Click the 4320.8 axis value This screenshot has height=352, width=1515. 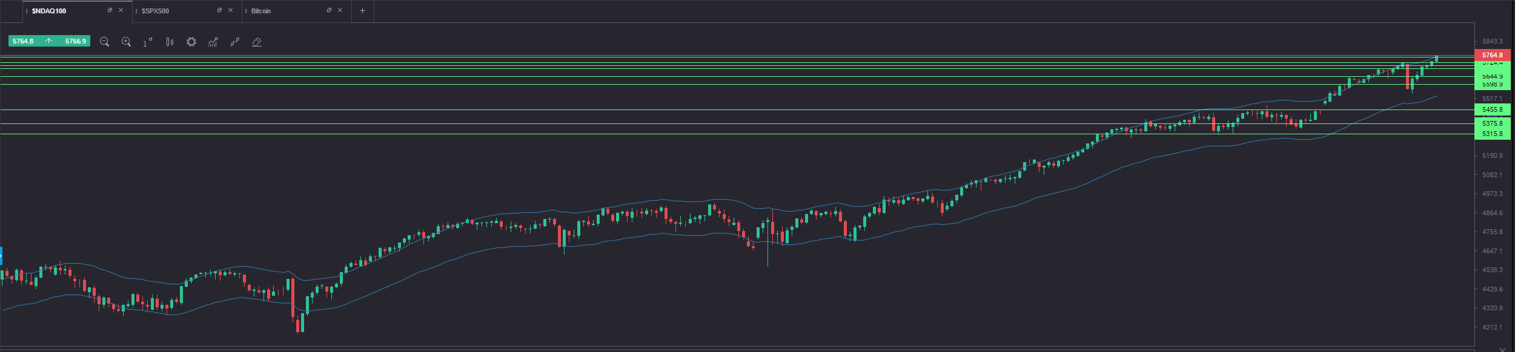tap(1492, 308)
